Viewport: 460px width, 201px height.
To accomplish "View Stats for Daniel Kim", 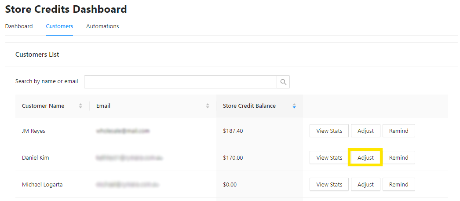I will [x=329, y=157].
